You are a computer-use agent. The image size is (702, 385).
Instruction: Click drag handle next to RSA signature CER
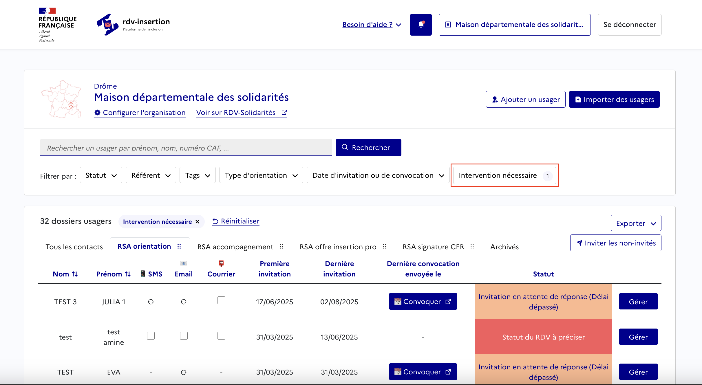(472, 246)
